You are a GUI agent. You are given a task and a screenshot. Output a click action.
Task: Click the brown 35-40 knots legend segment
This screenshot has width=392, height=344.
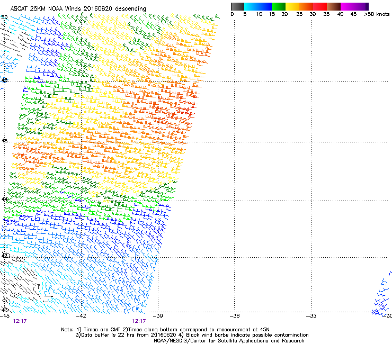click(334, 6)
